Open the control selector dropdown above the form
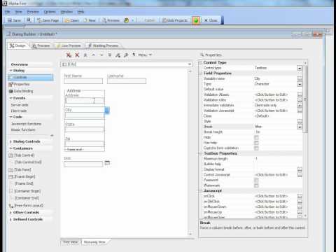Viewport: 336px width, 252px height. 190,64
